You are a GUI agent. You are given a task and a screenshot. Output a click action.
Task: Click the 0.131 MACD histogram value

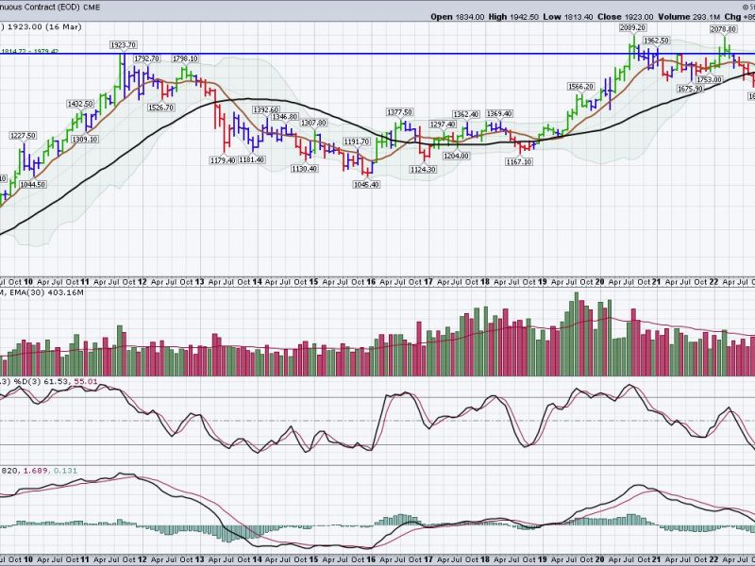[65, 470]
